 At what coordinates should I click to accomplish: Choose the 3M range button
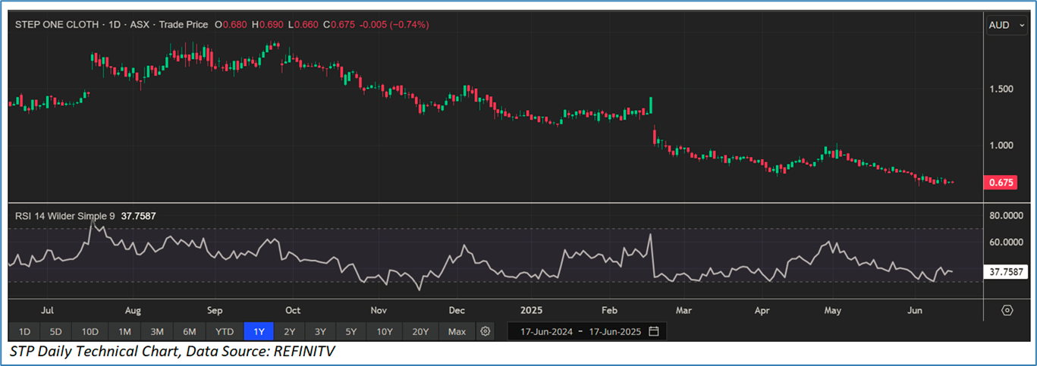157,331
